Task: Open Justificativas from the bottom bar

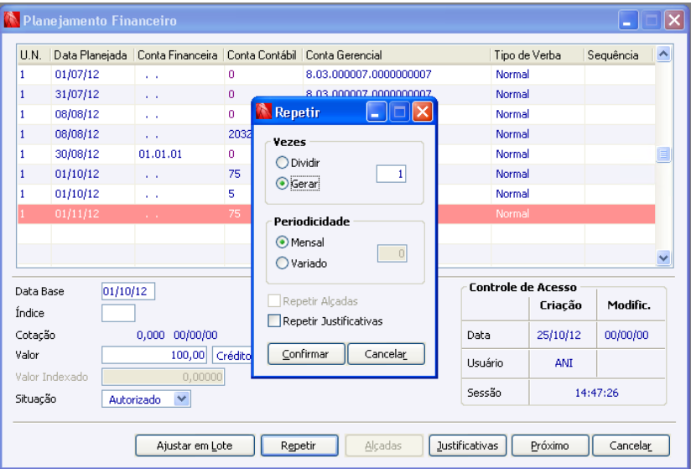Action: (x=468, y=446)
